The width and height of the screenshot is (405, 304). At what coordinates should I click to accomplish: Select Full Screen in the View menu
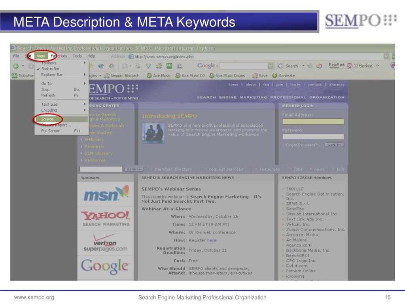[61, 131]
